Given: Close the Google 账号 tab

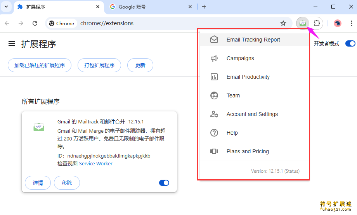Looking at the screenshot, I should (190, 7).
